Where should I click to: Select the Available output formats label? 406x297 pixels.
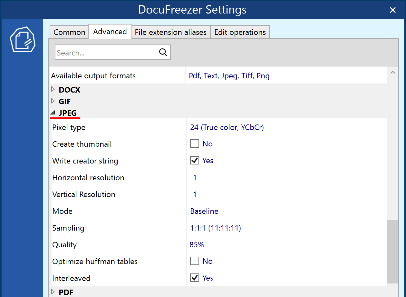(93, 76)
